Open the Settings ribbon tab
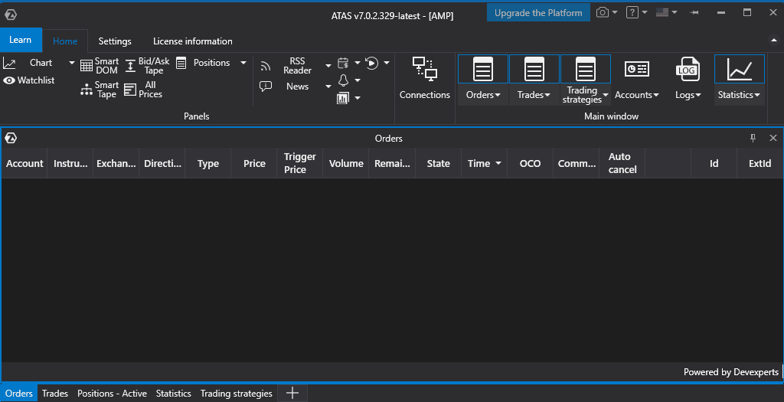 (x=115, y=41)
